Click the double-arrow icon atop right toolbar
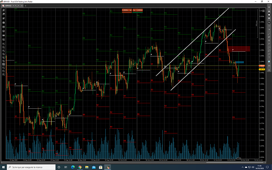This screenshot has width=272, height=170. (x=269, y=7)
